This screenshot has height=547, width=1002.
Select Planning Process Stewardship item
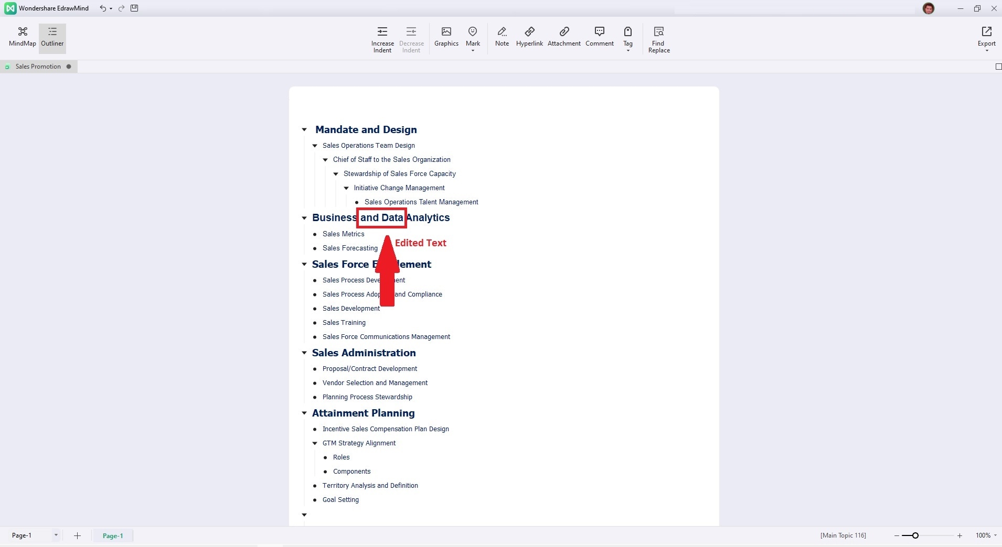click(x=367, y=397)
